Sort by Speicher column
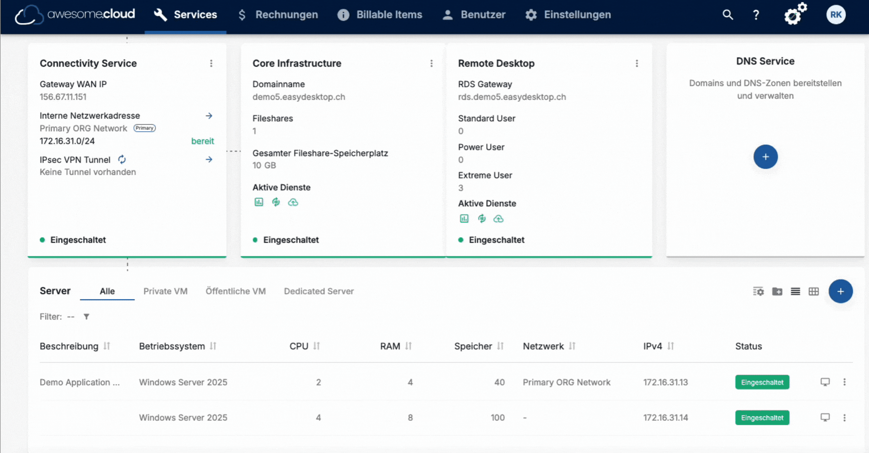 point(501,346)
